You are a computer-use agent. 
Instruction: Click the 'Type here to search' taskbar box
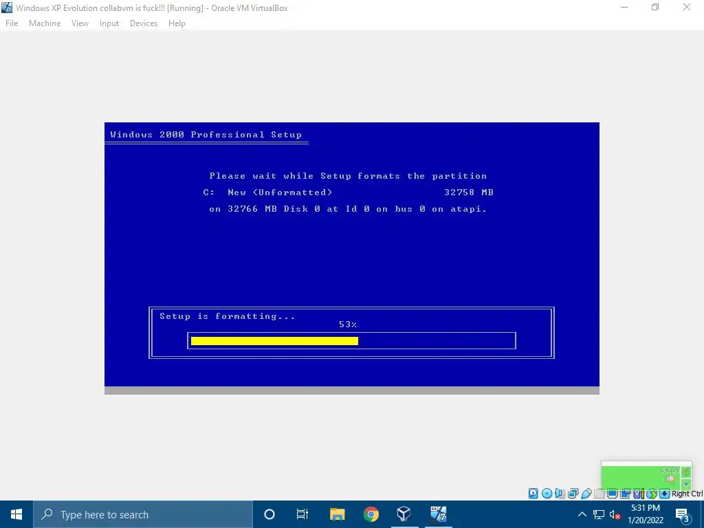[143, 514]
